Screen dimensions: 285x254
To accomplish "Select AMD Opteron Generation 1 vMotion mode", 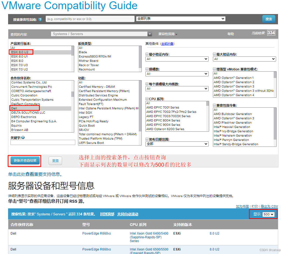I will (x=243, y=78).
